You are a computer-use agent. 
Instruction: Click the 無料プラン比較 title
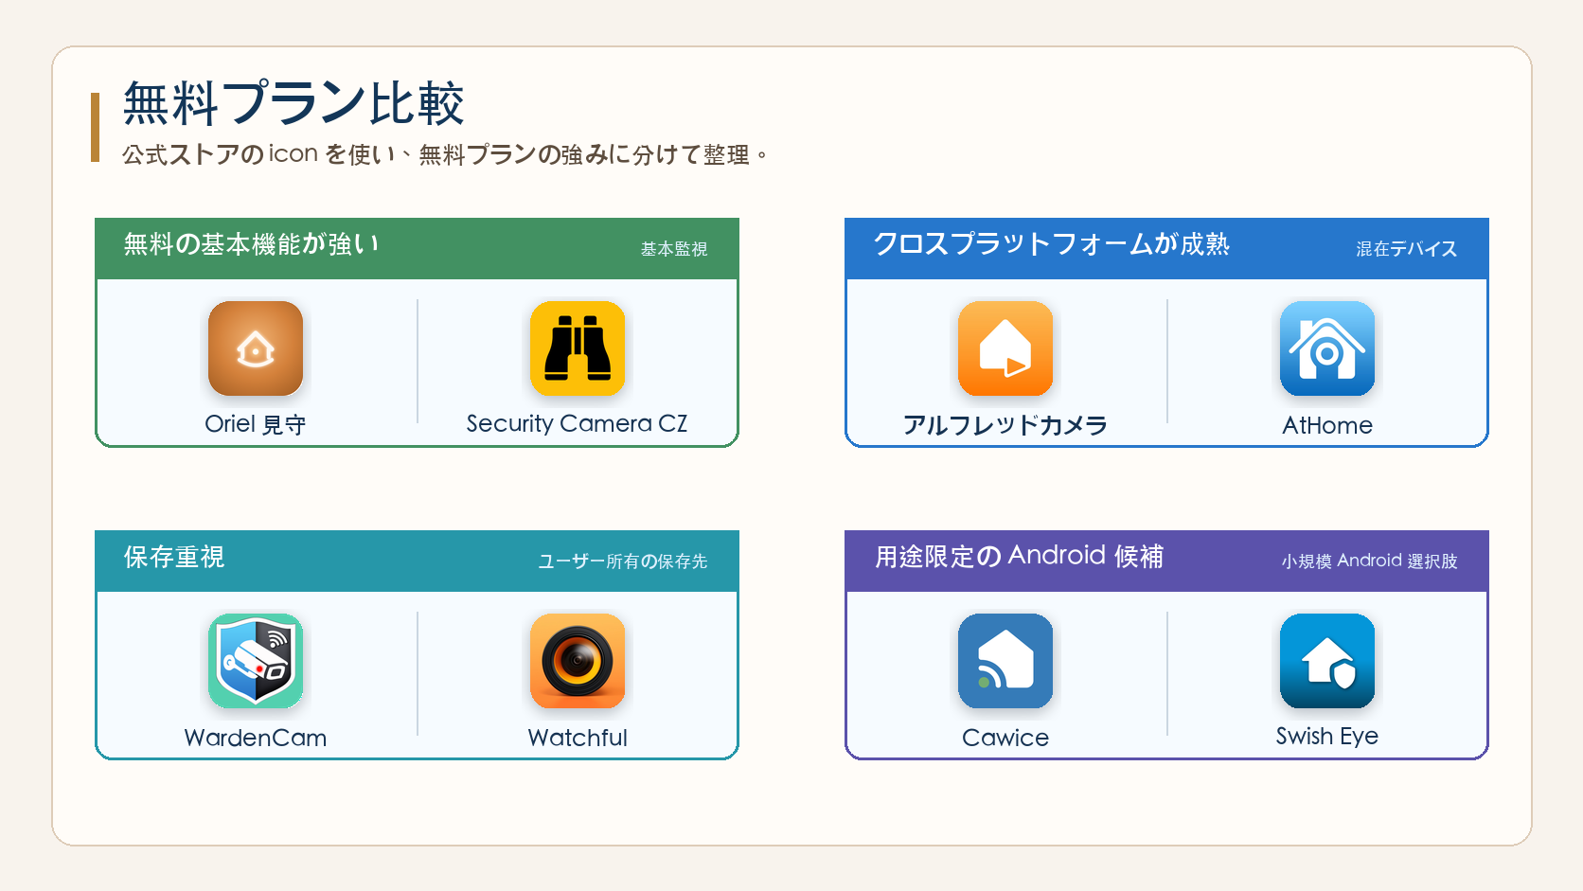(x=293, y=103)
